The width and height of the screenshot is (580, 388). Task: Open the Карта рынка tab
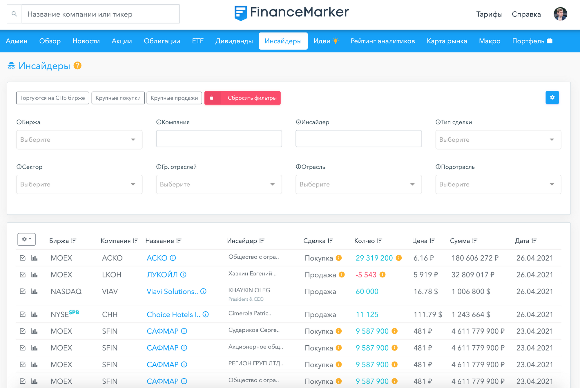pos(447,41)
